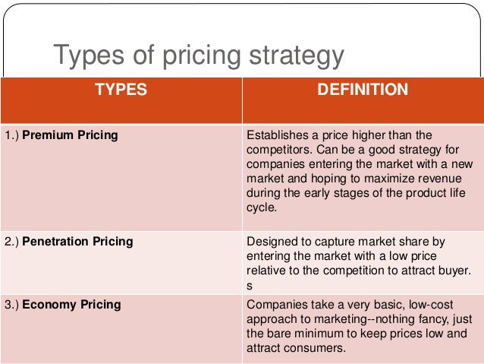The image size is (484, 364).
Task: Select the TYPES column header
Action: [121, 90]
